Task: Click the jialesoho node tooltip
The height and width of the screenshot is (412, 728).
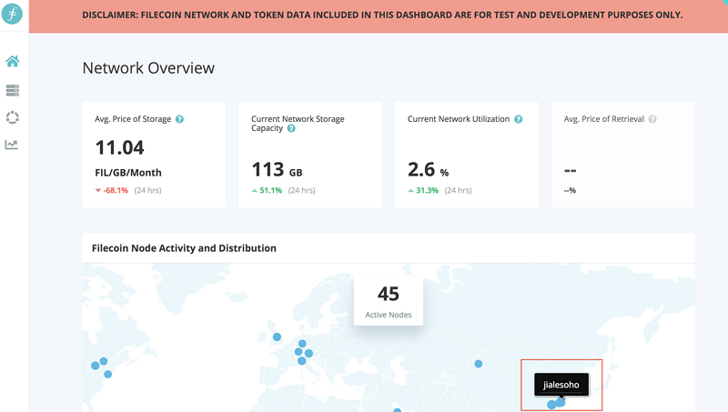Action: point(561,385)
